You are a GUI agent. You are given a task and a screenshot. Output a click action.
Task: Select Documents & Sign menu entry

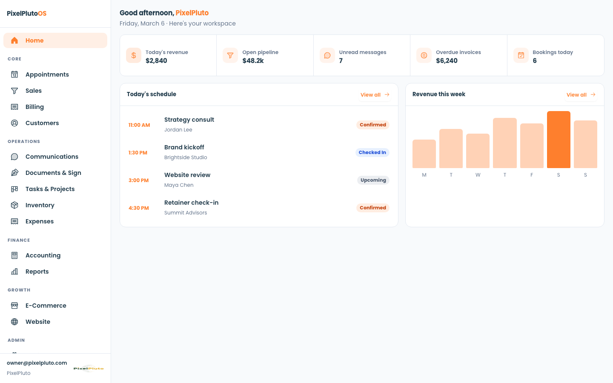[55, 173]
